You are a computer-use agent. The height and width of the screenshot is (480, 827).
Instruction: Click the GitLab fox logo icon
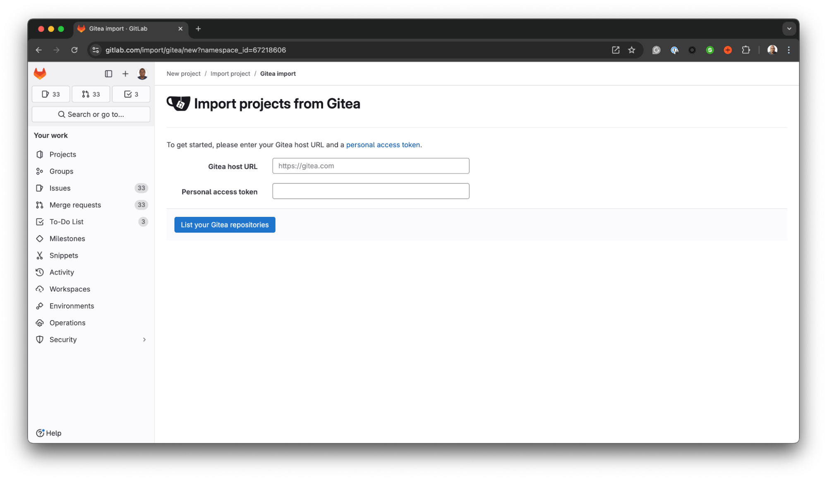[x=40, y=73]
